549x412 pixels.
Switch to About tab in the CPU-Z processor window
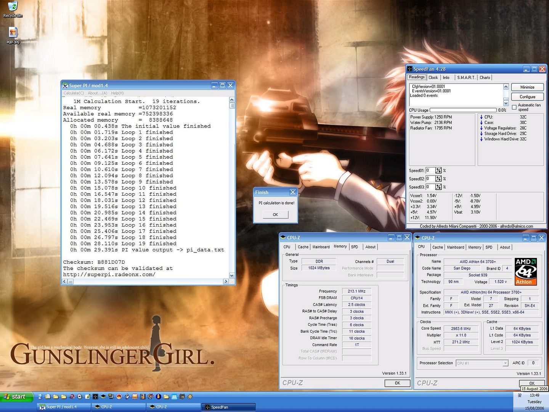(x=505, y=248)
